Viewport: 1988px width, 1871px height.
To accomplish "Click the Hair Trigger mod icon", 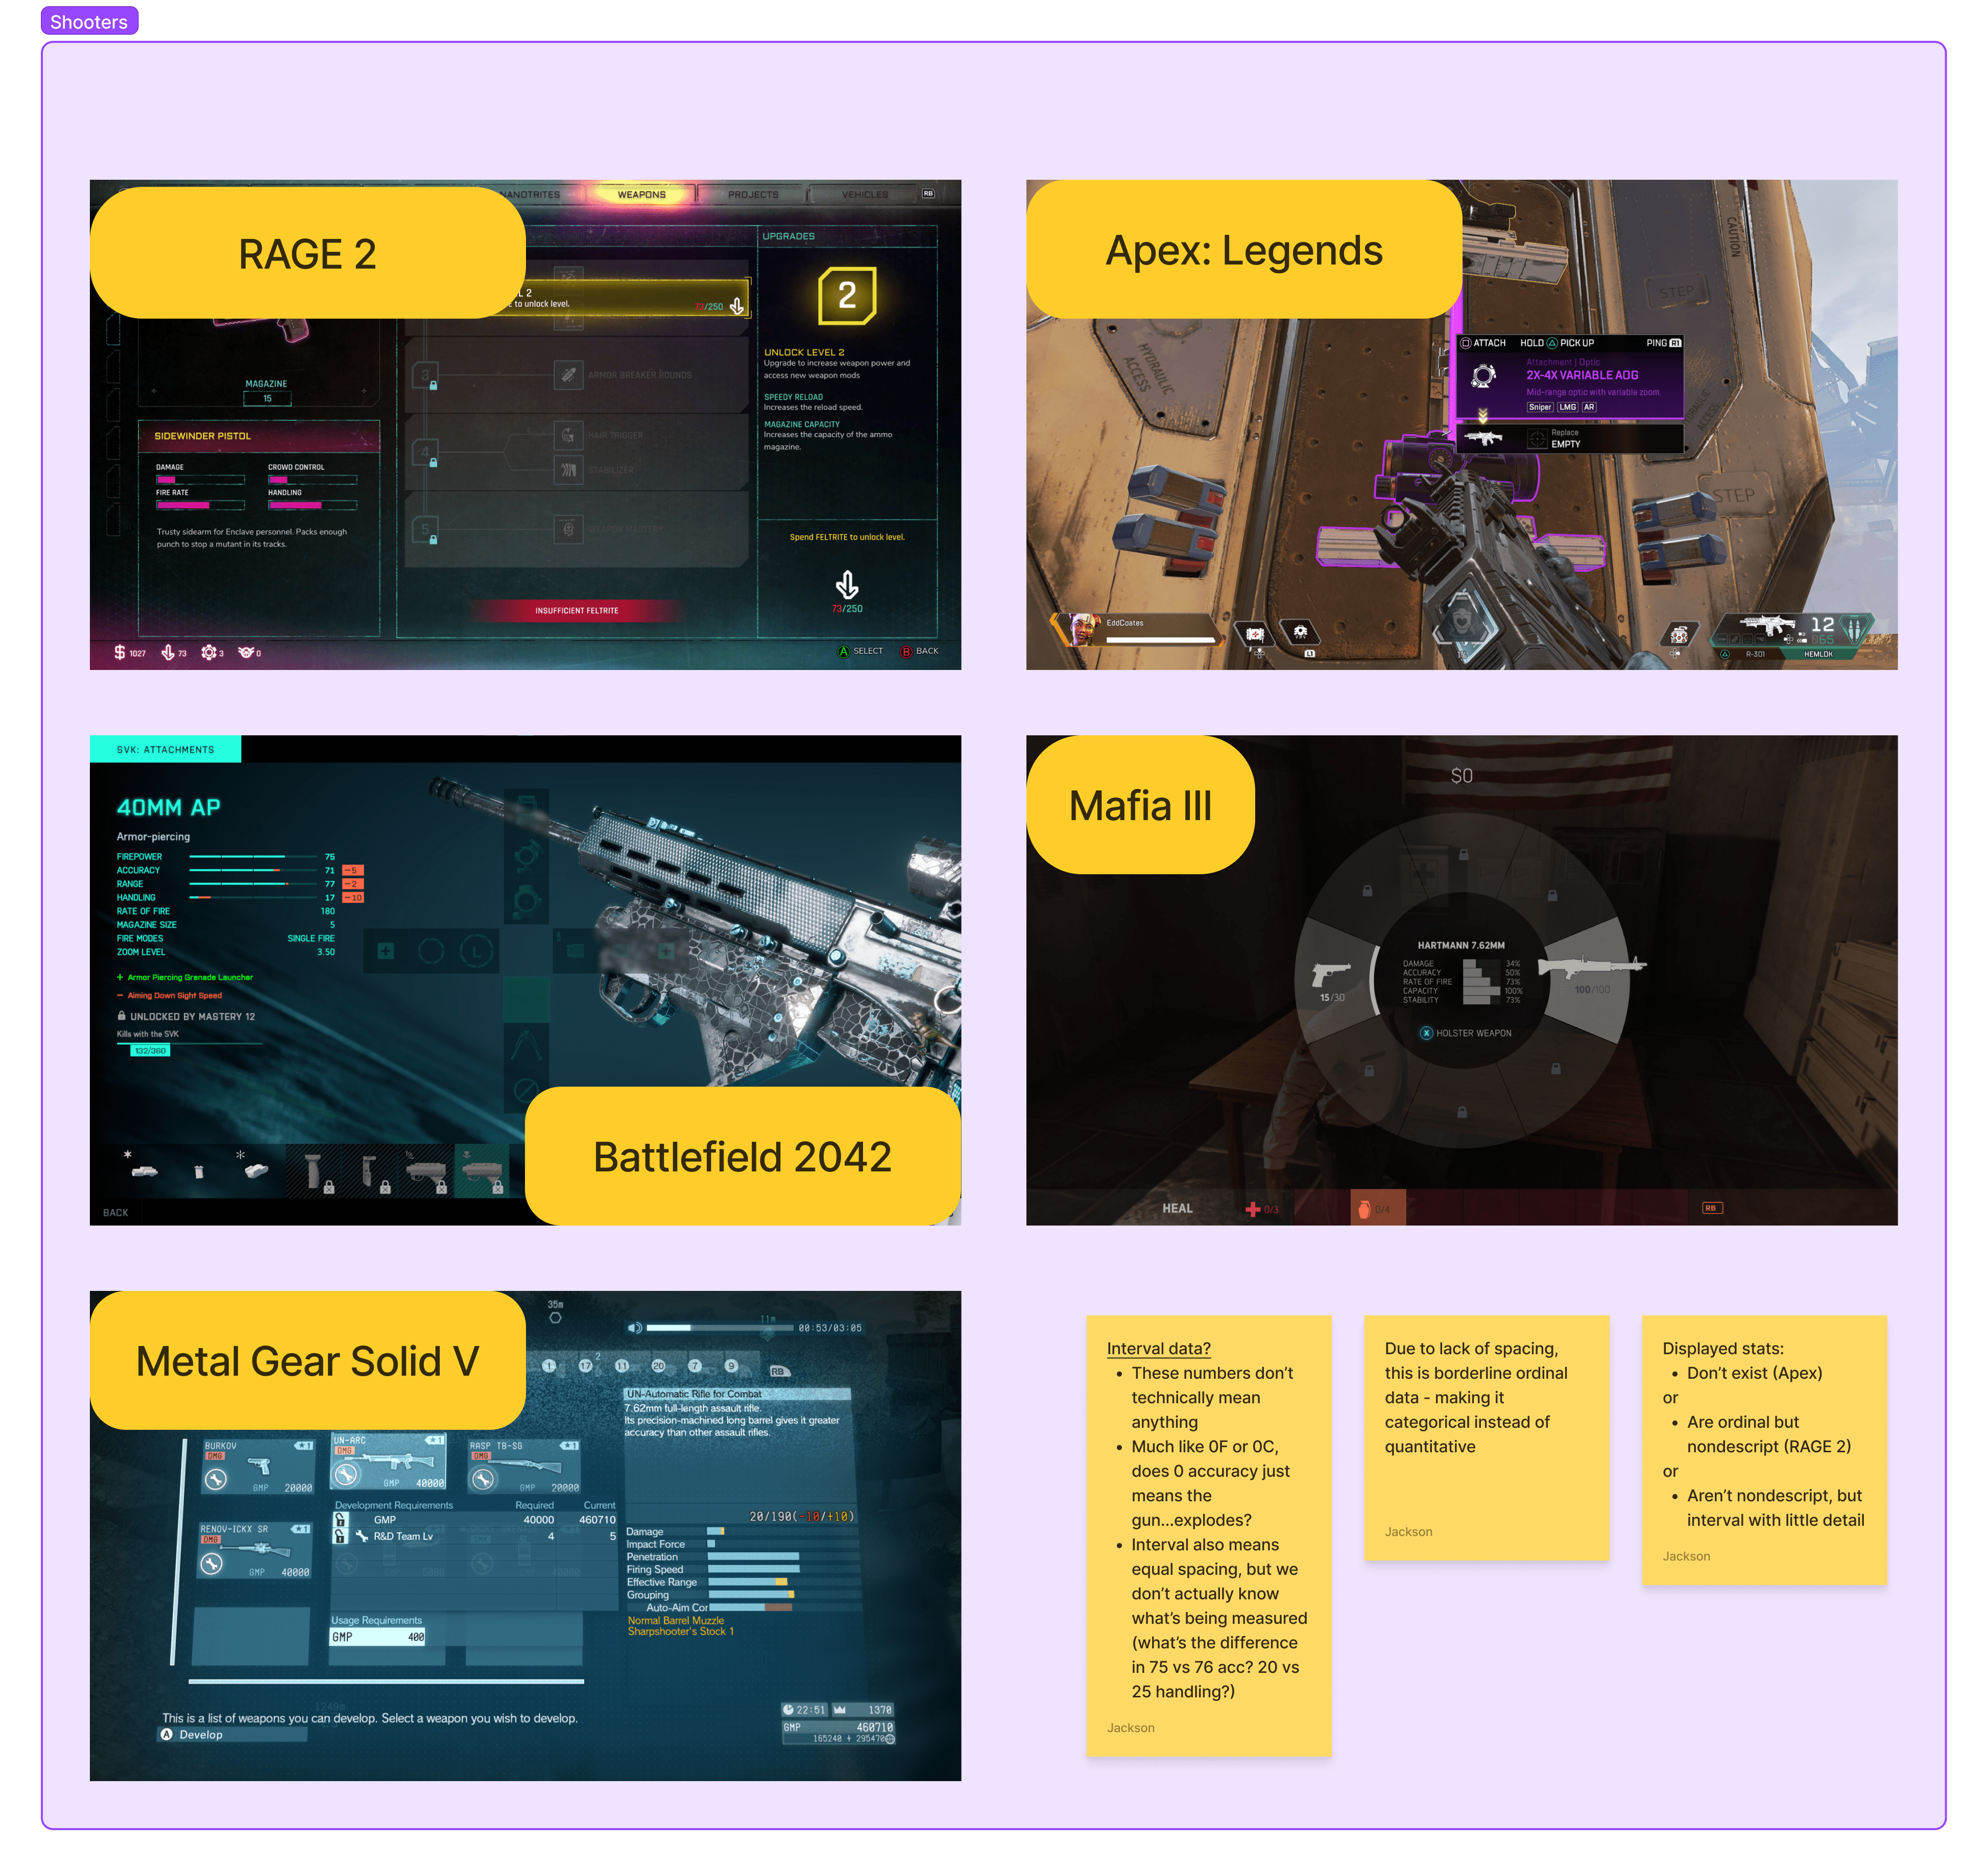I will pos(568,435).
